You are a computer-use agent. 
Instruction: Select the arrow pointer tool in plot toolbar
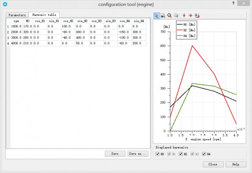coord(156,15)
